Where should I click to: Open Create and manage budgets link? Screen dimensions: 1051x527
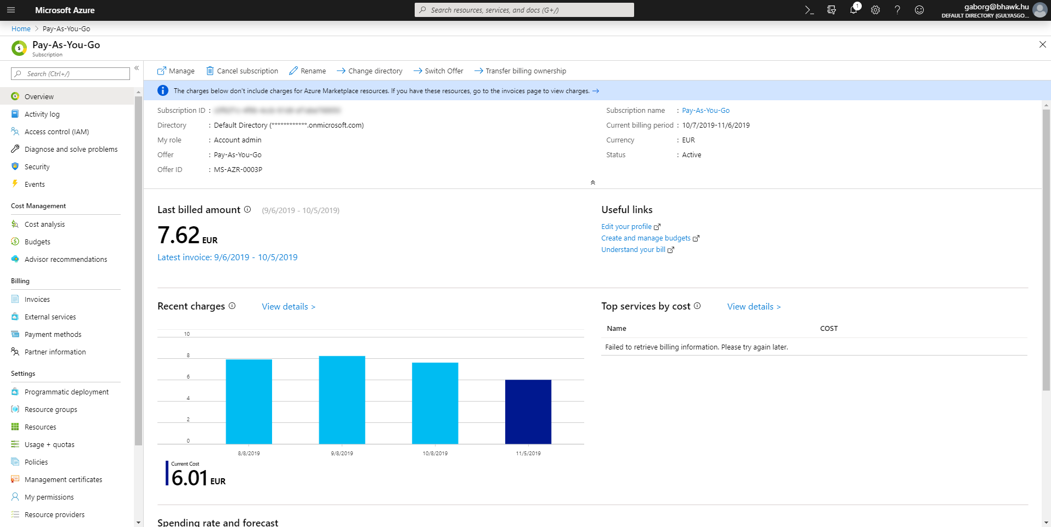coord(650,238)
